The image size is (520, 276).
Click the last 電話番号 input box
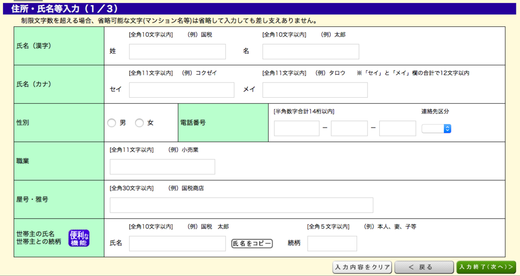(398, 128)
